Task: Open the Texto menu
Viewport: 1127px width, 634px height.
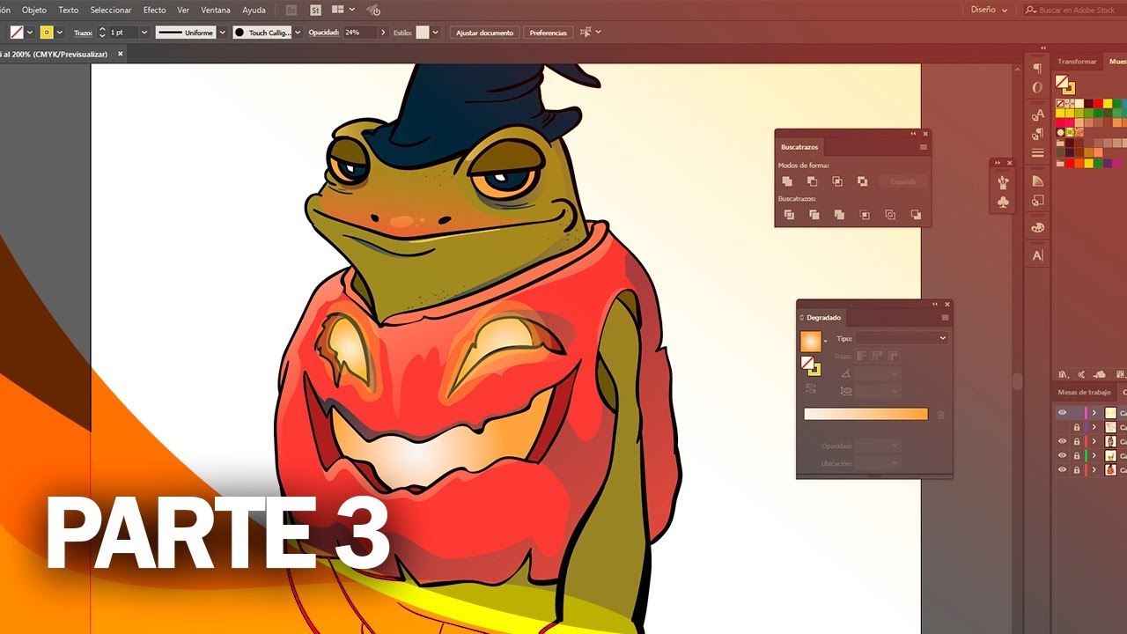Action: point(68,10)
